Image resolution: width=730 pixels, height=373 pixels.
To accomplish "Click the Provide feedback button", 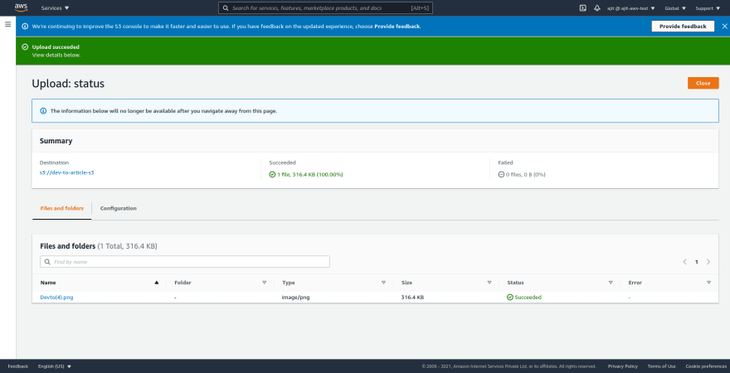I will 683,27.
